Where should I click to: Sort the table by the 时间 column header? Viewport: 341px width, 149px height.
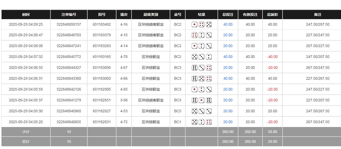tap(26, 14)
